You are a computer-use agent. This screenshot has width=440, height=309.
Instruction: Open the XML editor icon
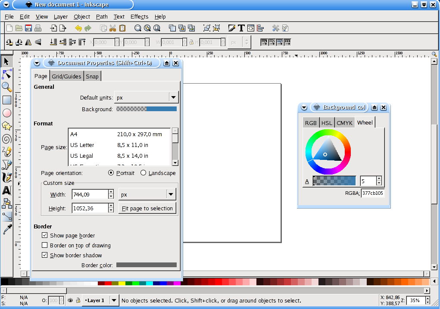click(250, 28)
